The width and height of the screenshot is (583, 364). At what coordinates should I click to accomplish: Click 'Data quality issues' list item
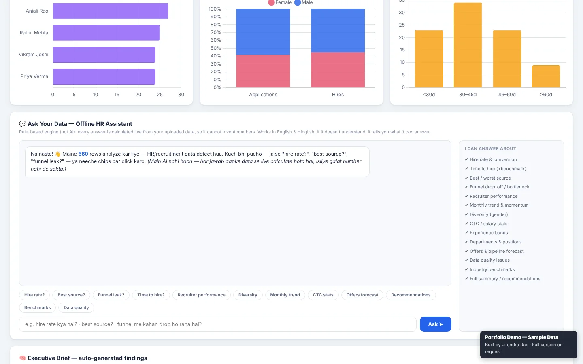(x=487, y=260)
